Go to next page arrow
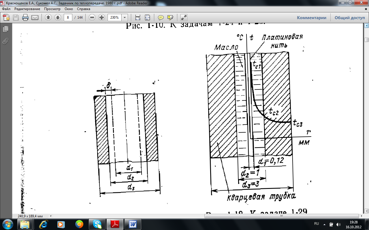 click(x=58, y=18)
